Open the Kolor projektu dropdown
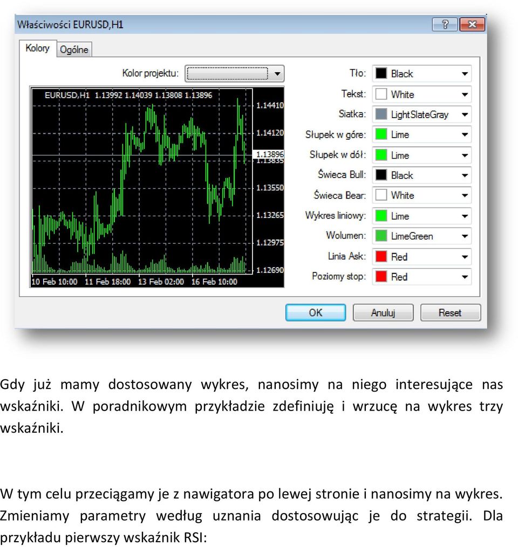Screen dimensions: 518x547 (235, 73)
